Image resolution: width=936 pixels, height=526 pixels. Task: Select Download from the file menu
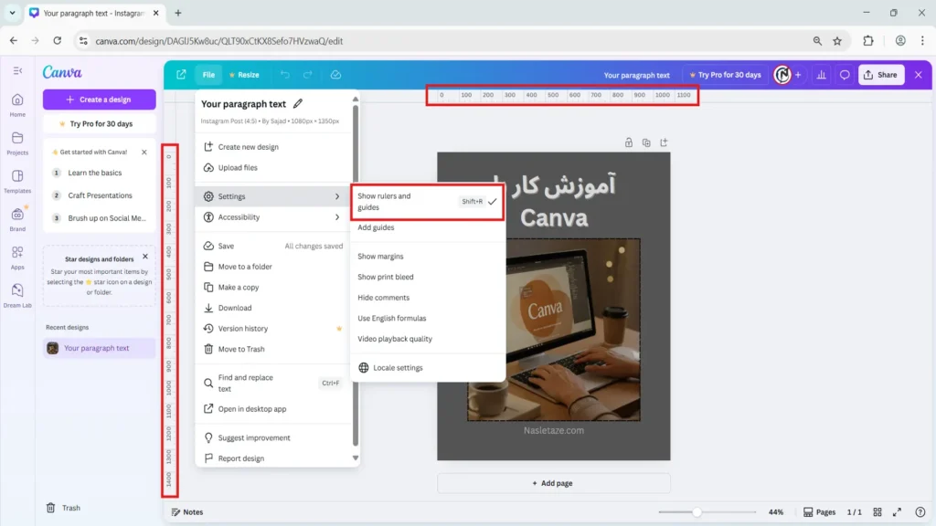pyautogui.click(x=273, y=308)
